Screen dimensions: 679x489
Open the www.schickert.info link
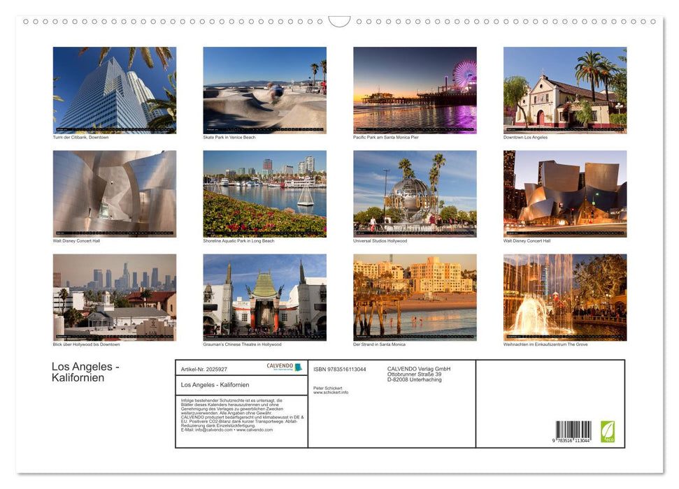[330, 392]
